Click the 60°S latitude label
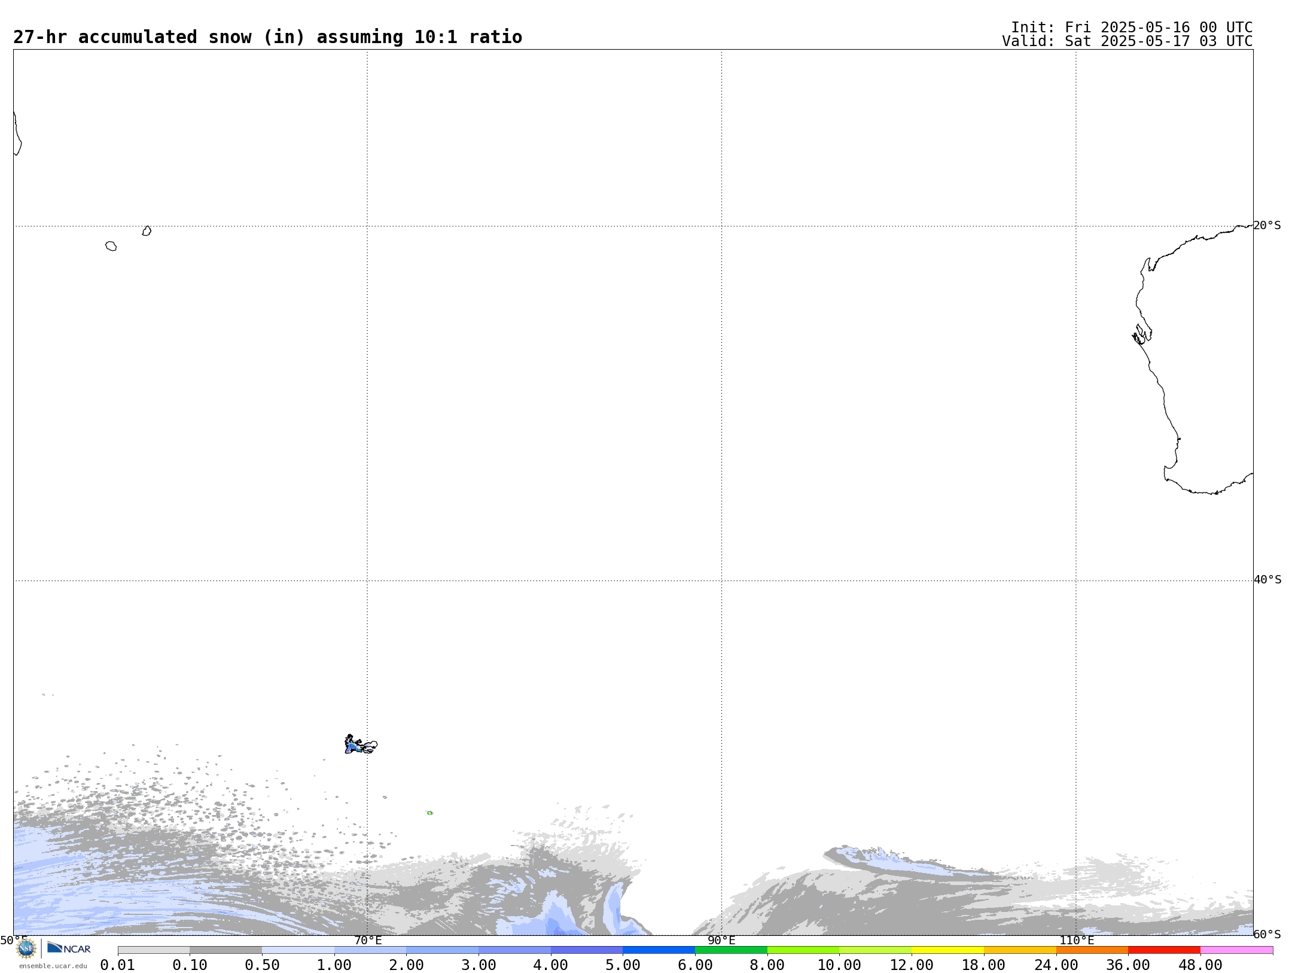This screenshot has width=1292, height=973. click(1267, 934)
